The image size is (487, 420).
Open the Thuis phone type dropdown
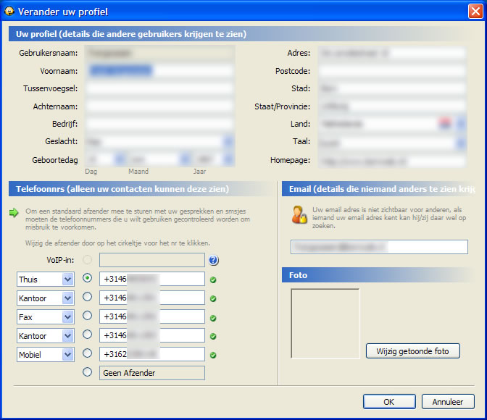pyautogui.click(x=67, y=280)
